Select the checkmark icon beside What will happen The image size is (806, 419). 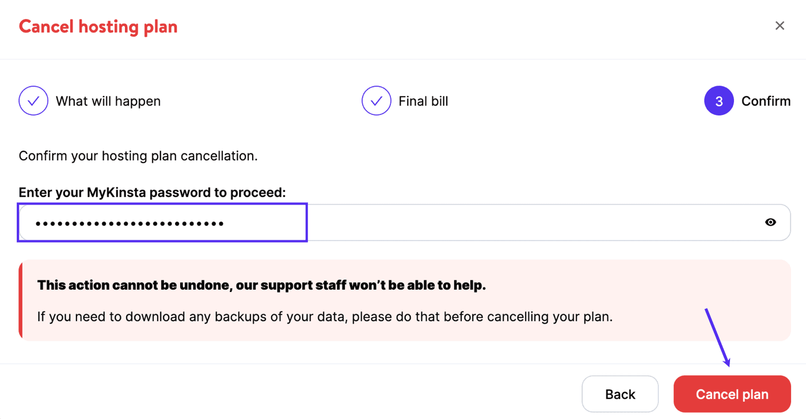coord(33,101)
